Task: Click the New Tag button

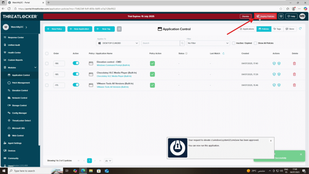Action: click(104, 29)
